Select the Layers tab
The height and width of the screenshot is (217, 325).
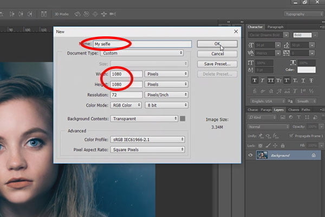point(278,110)
